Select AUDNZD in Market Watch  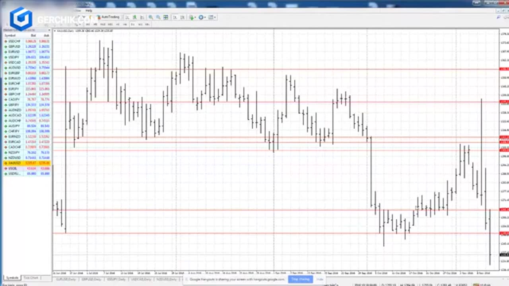coord(27,110)
